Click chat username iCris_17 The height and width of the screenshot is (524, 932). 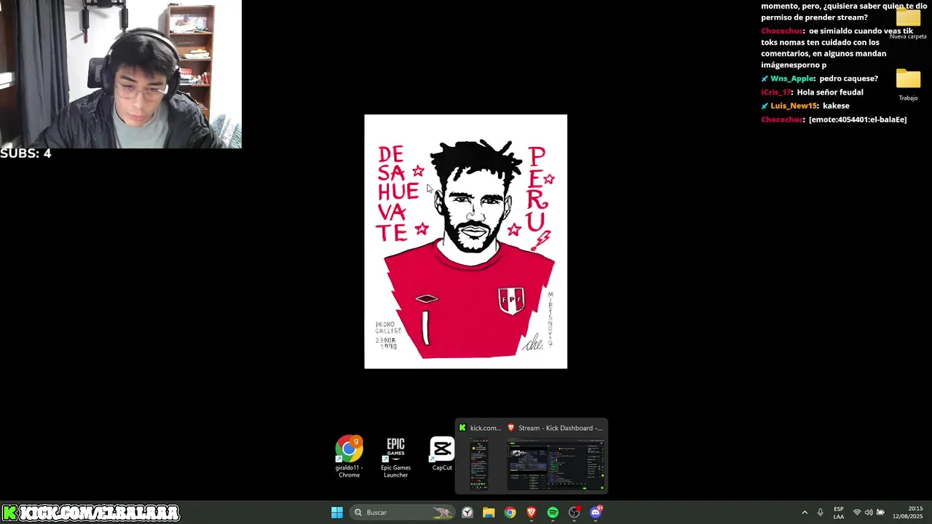click(776, 92)
